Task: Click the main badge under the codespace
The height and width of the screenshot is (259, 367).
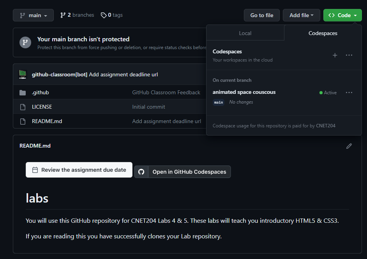Action: pos(218,102)
